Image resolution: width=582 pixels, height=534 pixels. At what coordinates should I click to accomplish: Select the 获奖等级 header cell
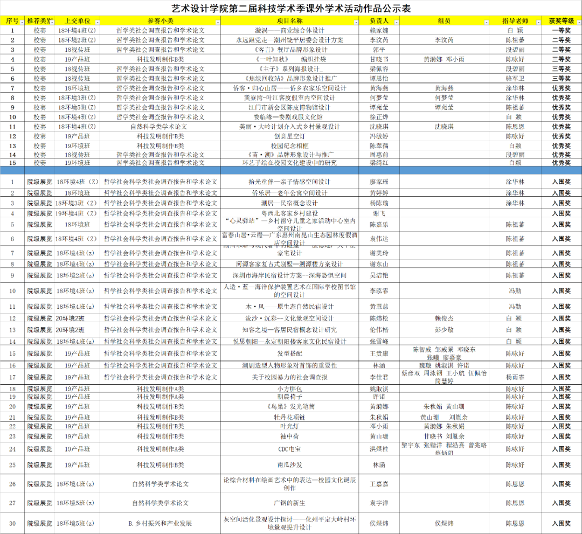point(561,21)
